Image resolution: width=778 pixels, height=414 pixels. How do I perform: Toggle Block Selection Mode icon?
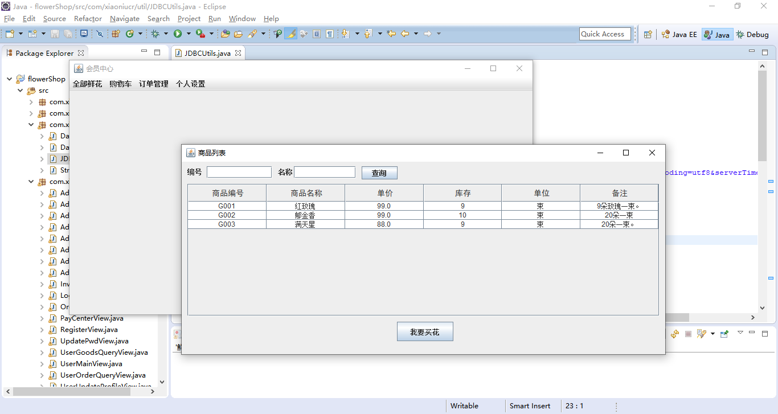click(317, 34)
